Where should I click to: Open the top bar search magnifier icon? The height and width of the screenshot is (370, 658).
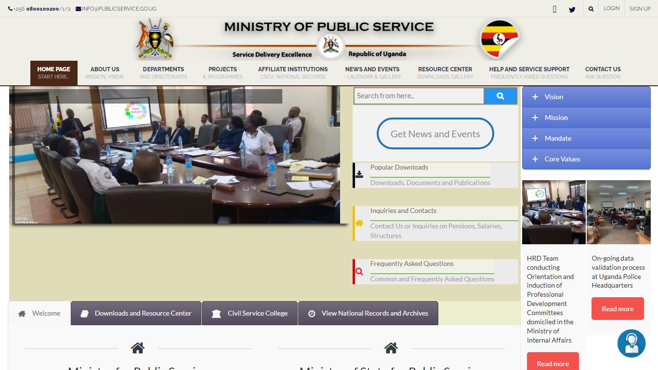click(x=591, y=9)
